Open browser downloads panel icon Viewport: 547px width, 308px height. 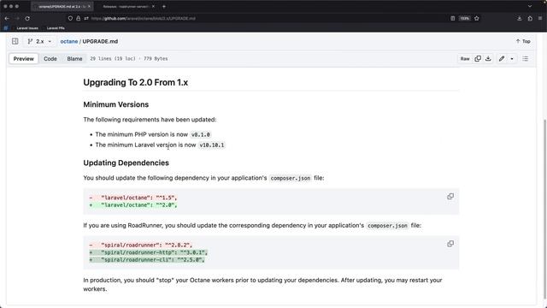tap(519, 18)
